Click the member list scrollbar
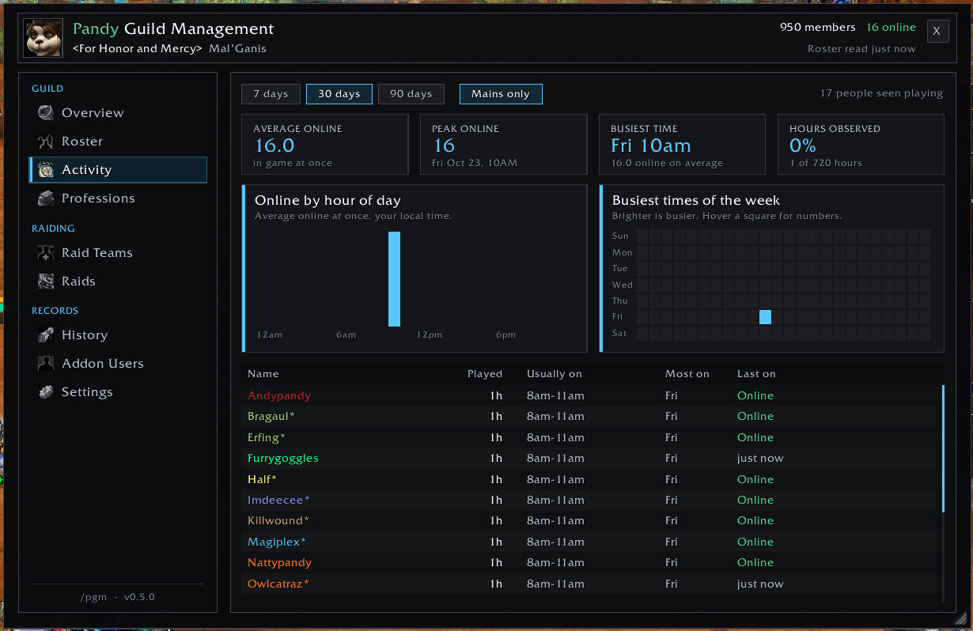The height and width of the screenshot is (631, 973). pyautogui.click(x=943, y=448)
